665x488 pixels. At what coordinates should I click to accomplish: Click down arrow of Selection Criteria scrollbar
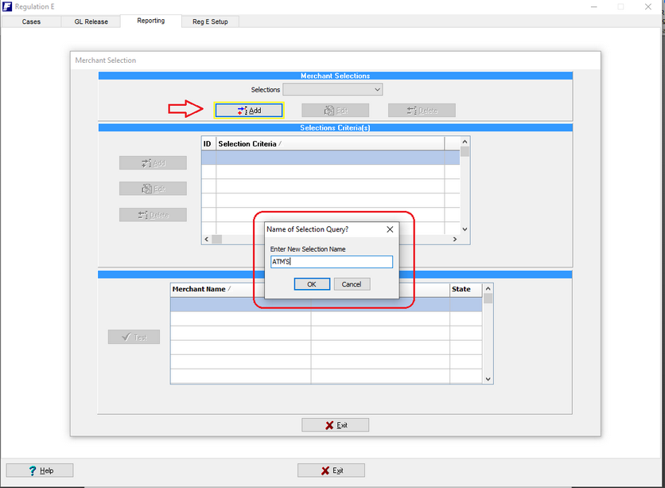click(x=465, y=229)
